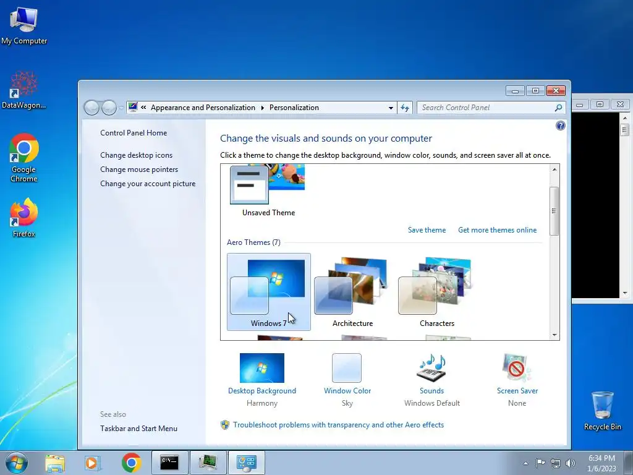This screenshot has height=475, width=633.
Task: Open Windows Explorer from the taskbar
Action: pyautogui.click(x=55, y=463)
